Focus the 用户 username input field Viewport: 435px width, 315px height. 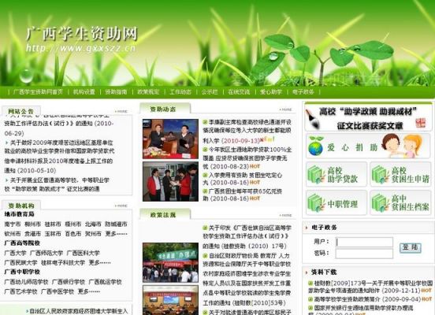point(364,242)
